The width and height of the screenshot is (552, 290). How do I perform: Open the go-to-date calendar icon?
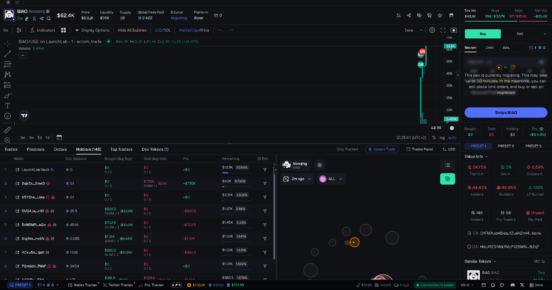(x=59, y=137)
